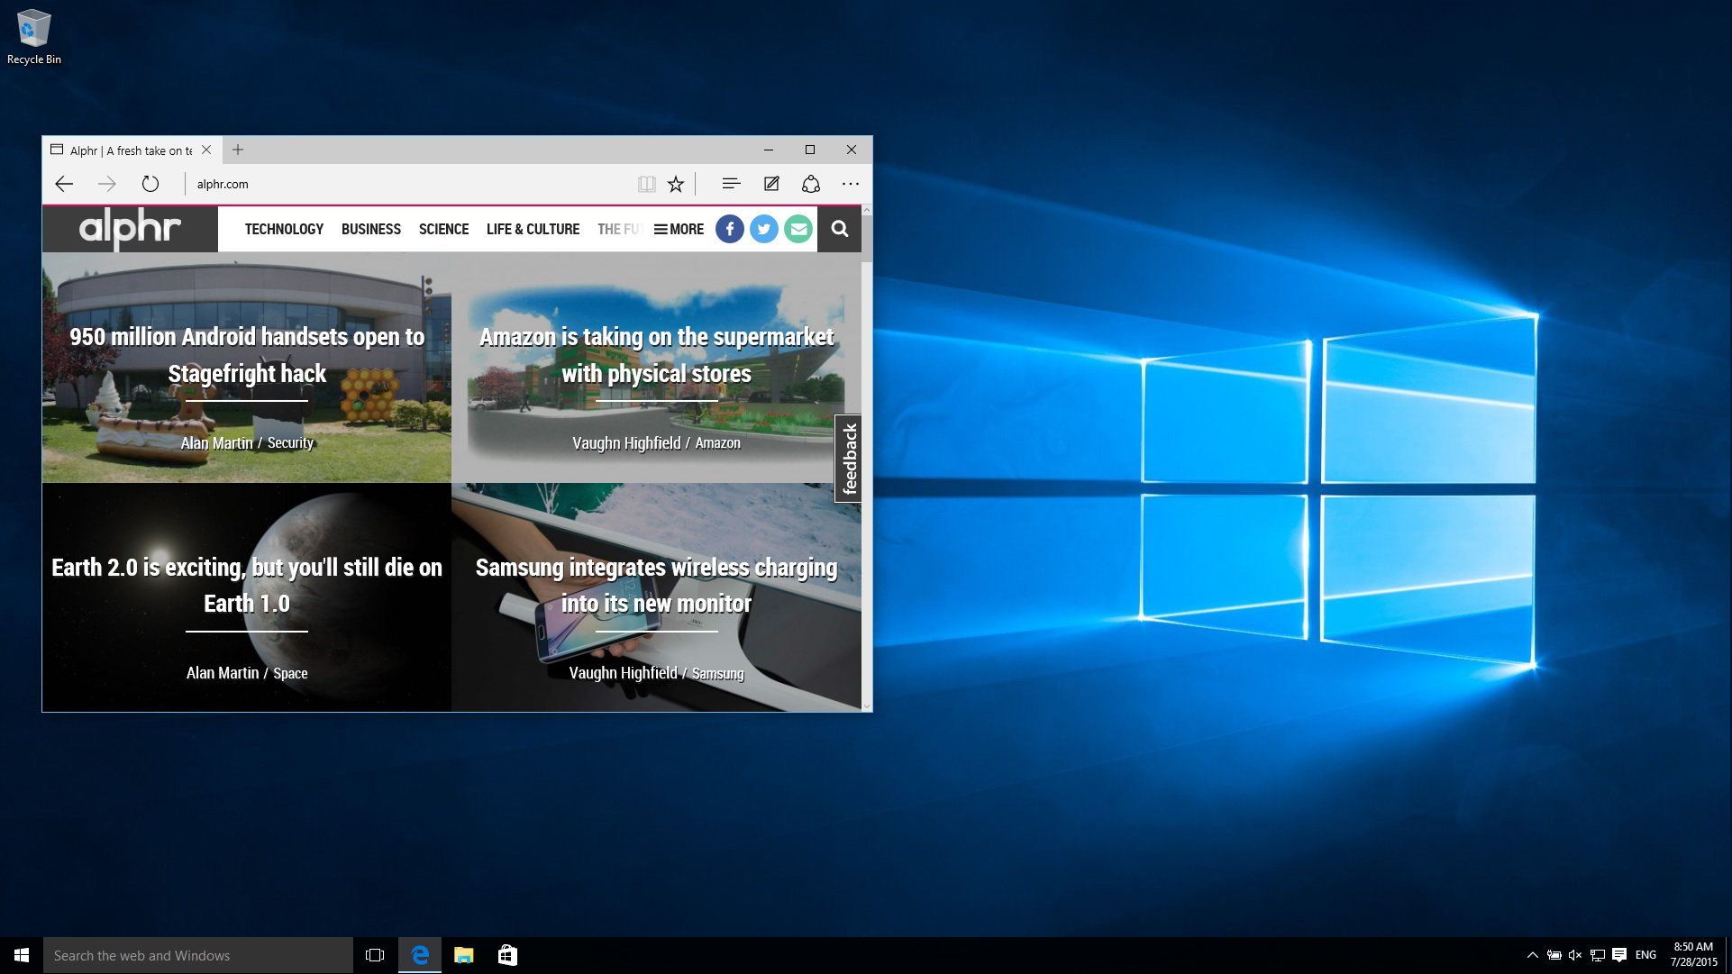Add alphr.com to favorites
Image resolution: width=1732 pixels, height=974 pixels.
(x=675, y=184)
